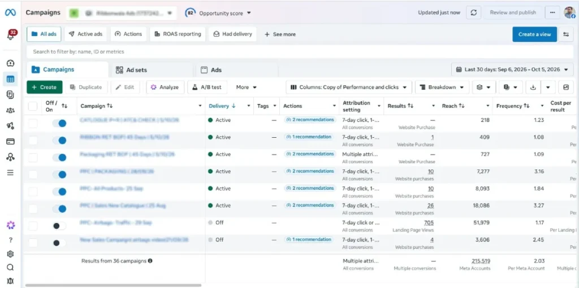This screenshot has height=288, width=579.
Task: Open the Frequency column dropdown arrow
Action: pos(542,106)
